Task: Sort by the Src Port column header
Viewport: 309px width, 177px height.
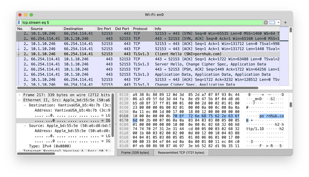Action: 105,29
